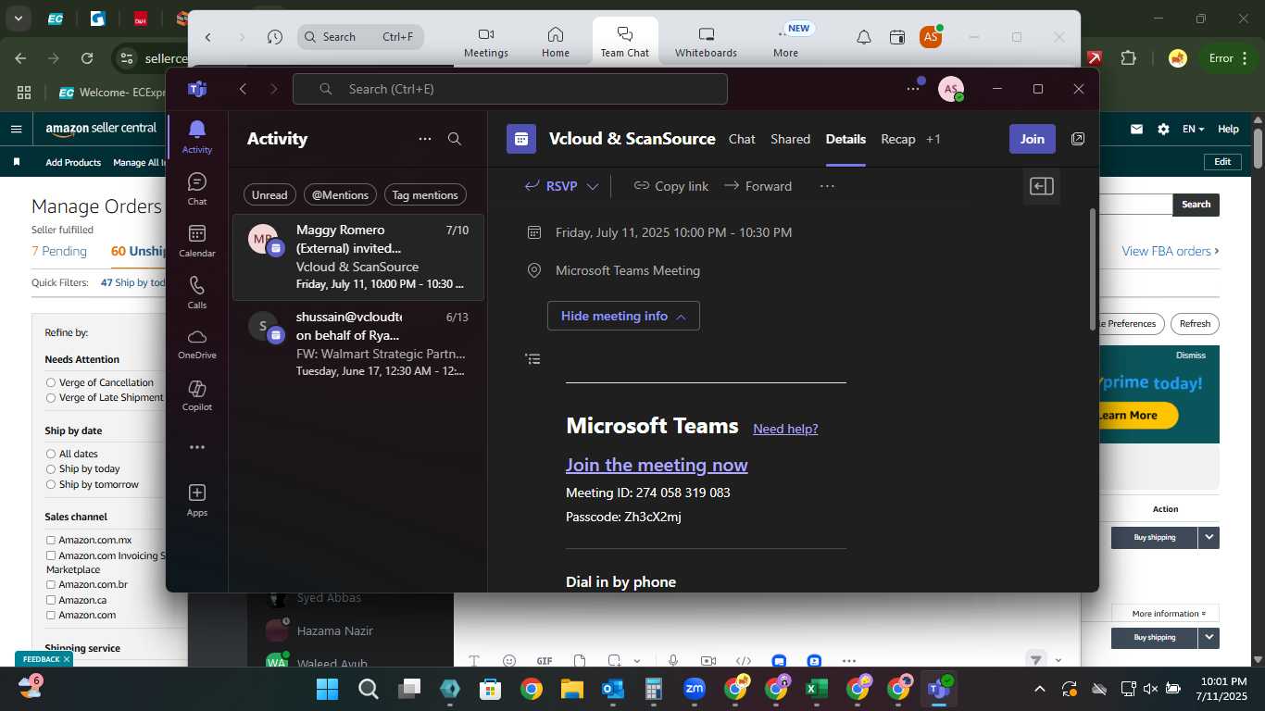Check Amazon.ca sales channel checkbox

(51, 600)
